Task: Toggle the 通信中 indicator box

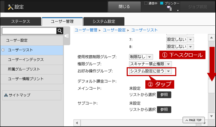Action: pos(146,3)
